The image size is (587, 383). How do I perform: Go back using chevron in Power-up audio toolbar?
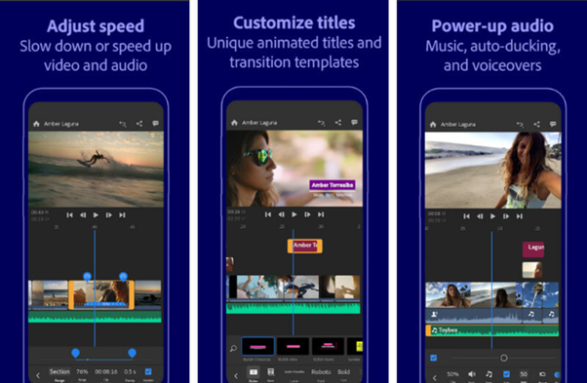point(435,377)
